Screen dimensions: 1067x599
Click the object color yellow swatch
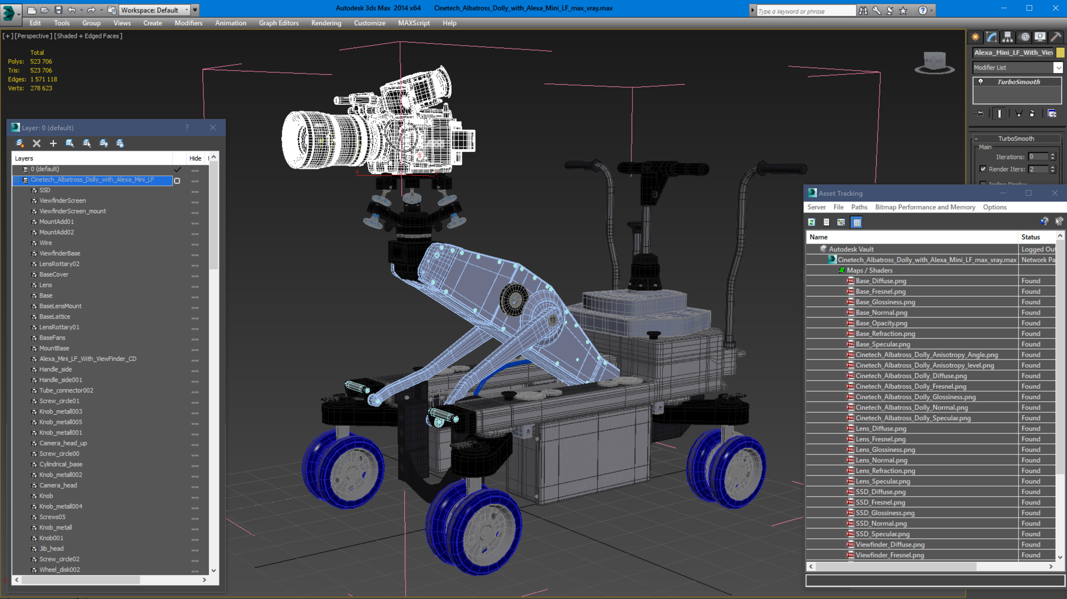pyautogui.click(x=1060, y=53)
